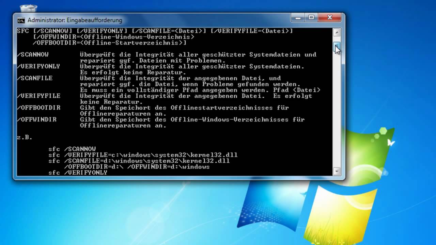
Task: Click the 'SFC [/SCANNOW] [/VERIFYONLY]' syntax line
Action: pos(155,31)
